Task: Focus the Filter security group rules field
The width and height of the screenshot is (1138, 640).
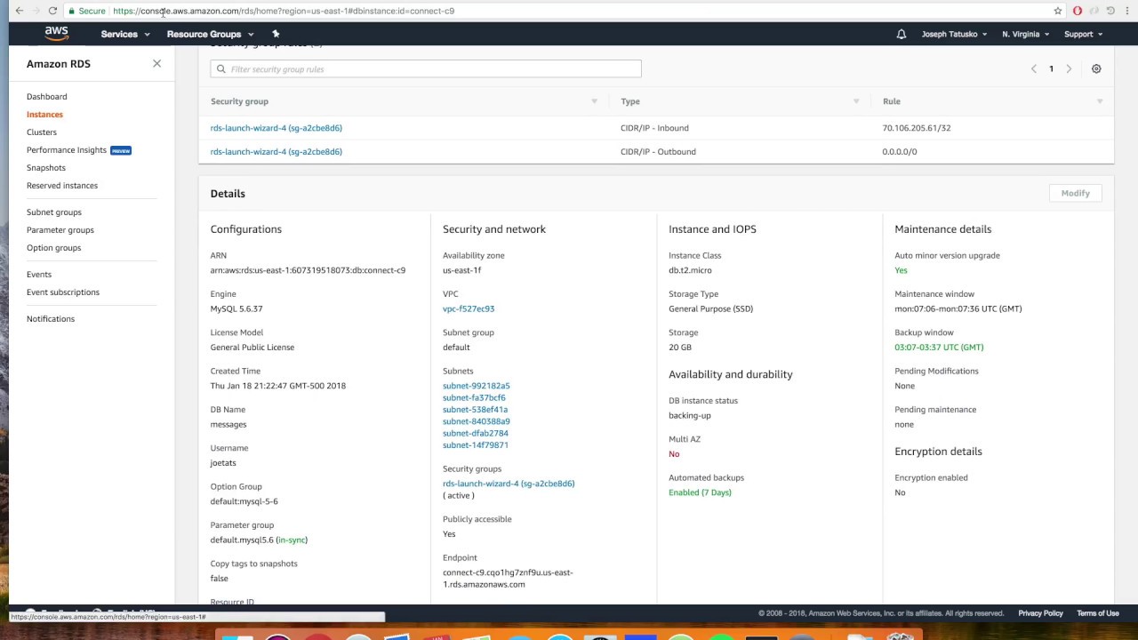Action: (x=426, y=69)
